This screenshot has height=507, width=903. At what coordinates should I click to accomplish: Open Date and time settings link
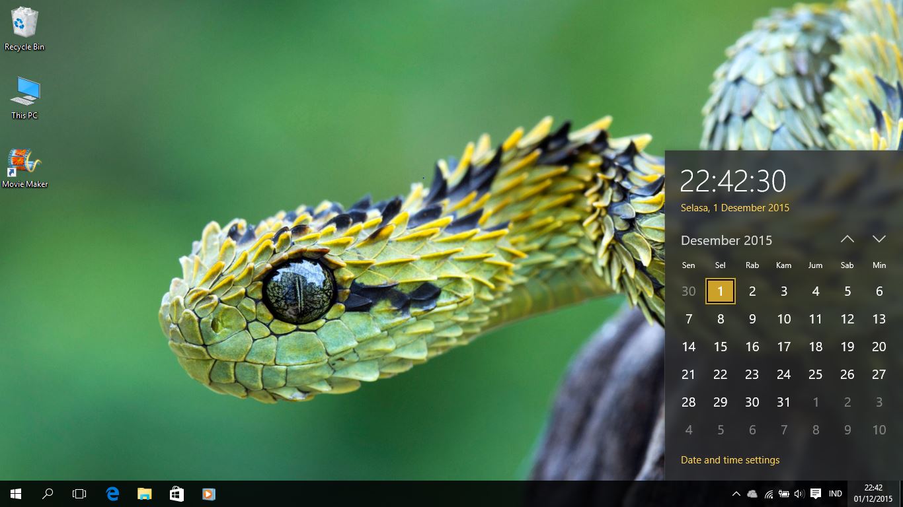[x=730, y=460]
